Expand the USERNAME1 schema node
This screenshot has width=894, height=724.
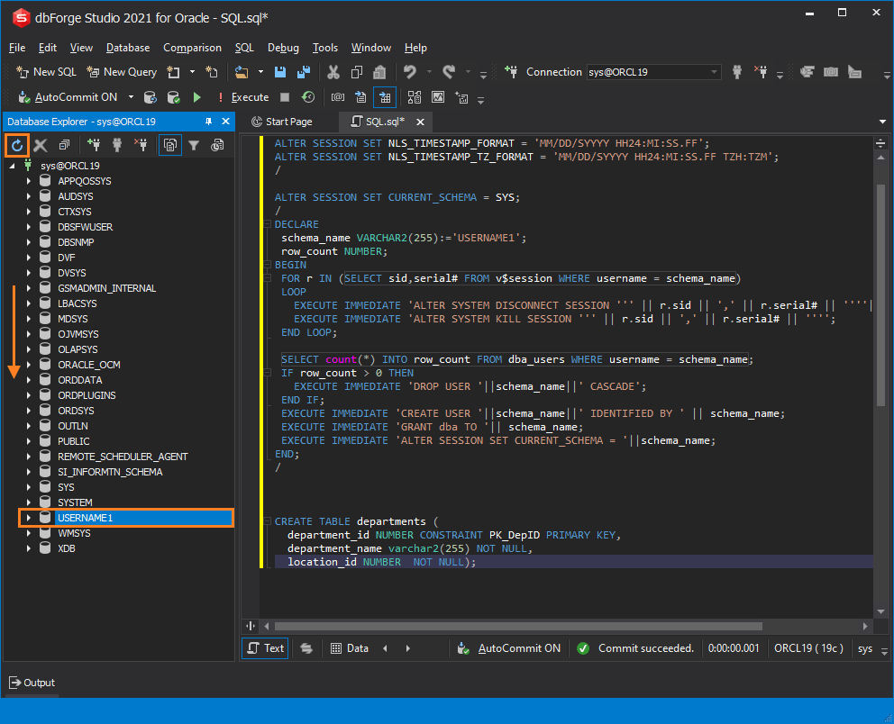click(x=28, y=518)
